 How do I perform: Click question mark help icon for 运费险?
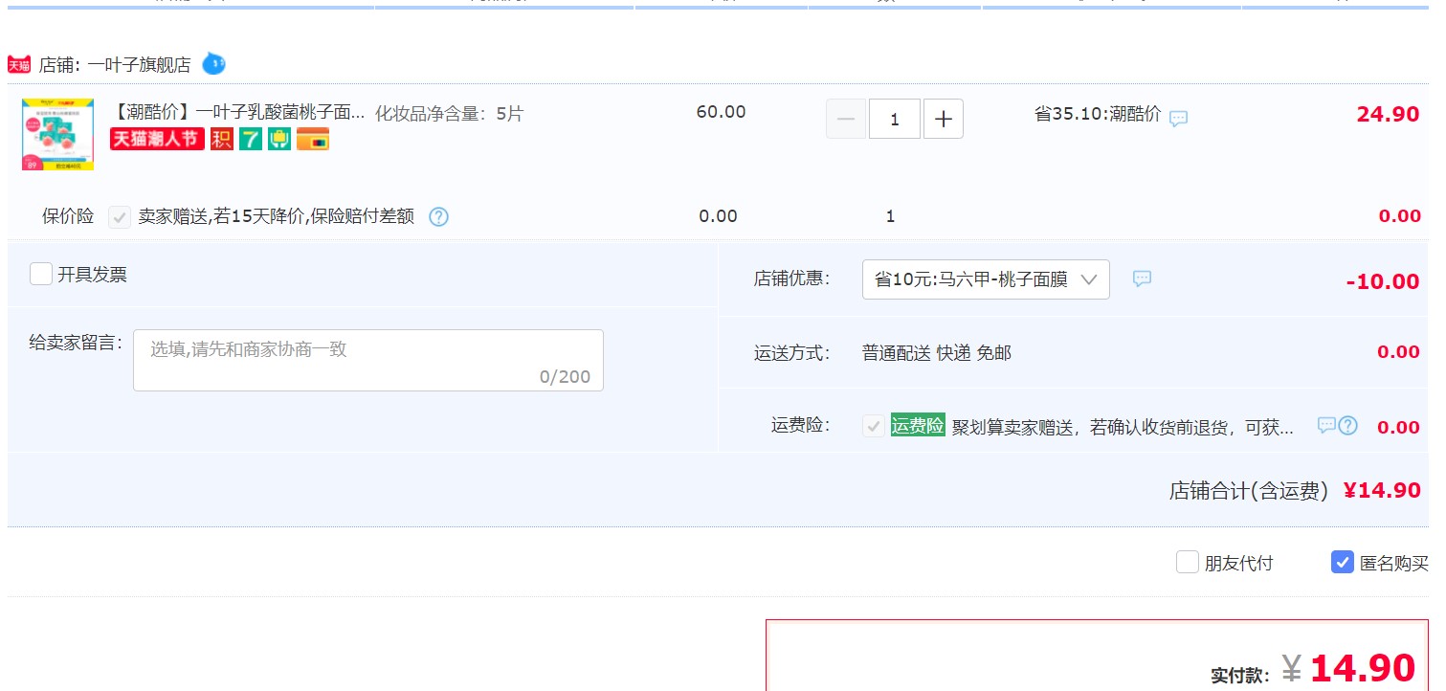click(x=1347, y=426)
